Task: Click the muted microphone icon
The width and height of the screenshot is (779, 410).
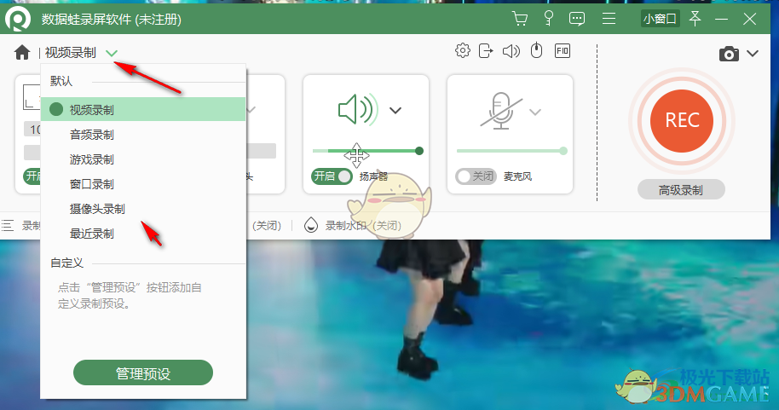Action: pos(501,110)
